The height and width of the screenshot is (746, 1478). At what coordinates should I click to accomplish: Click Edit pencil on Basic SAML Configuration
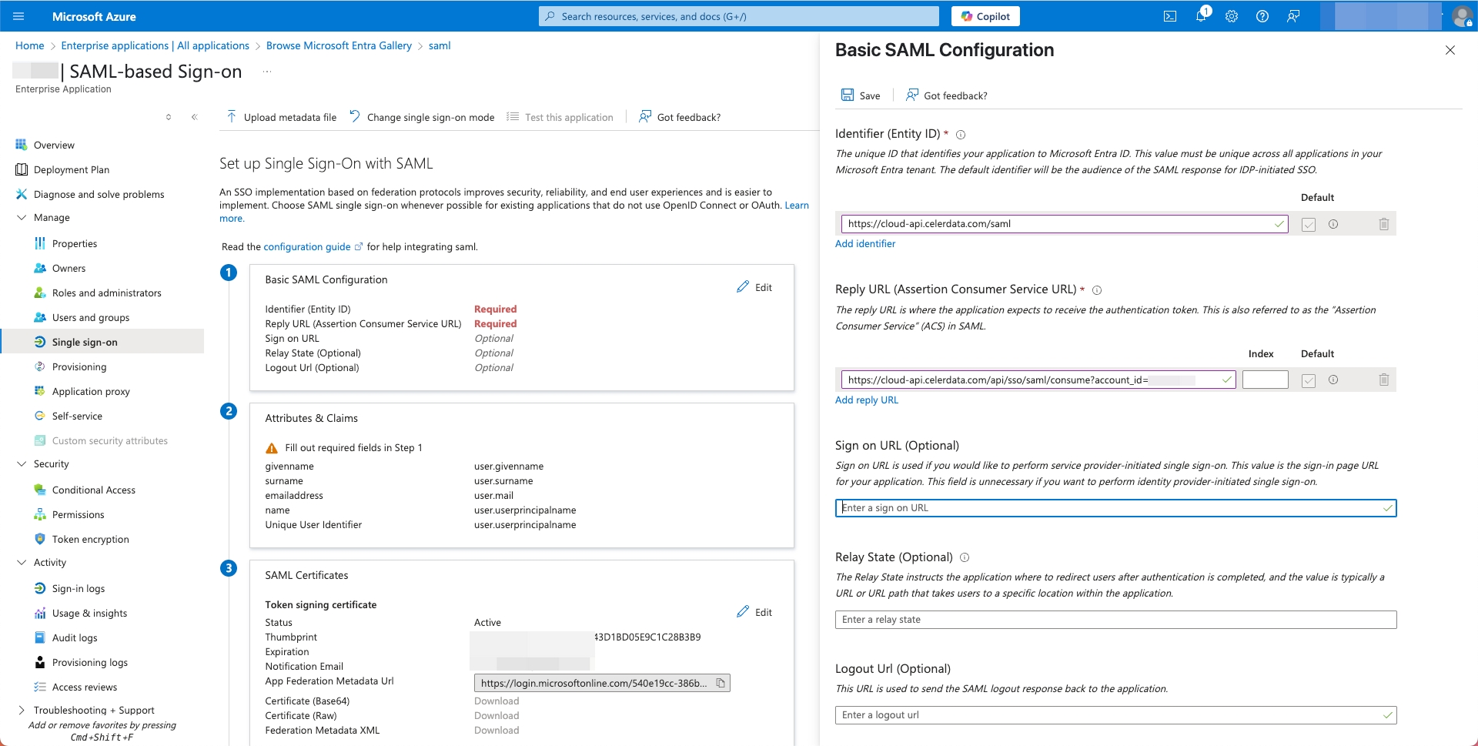point(754,286)
